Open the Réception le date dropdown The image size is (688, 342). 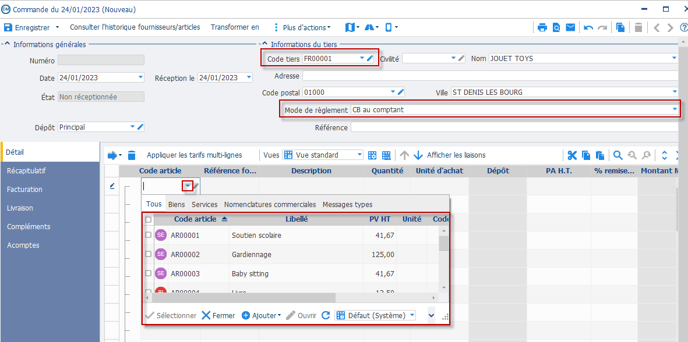point(249,77)
